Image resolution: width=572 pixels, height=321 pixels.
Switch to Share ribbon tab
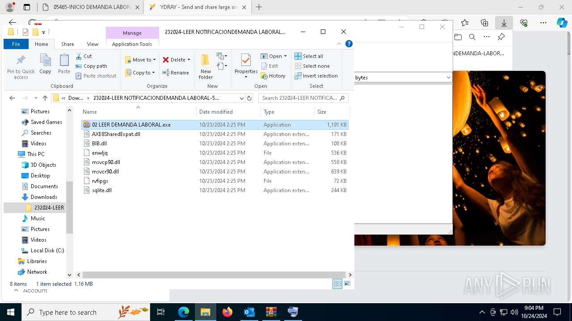click(x=67, y=44)
